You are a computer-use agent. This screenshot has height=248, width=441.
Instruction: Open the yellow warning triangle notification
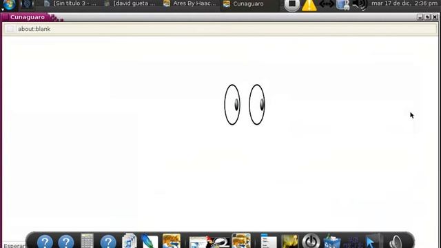(309, 5)
